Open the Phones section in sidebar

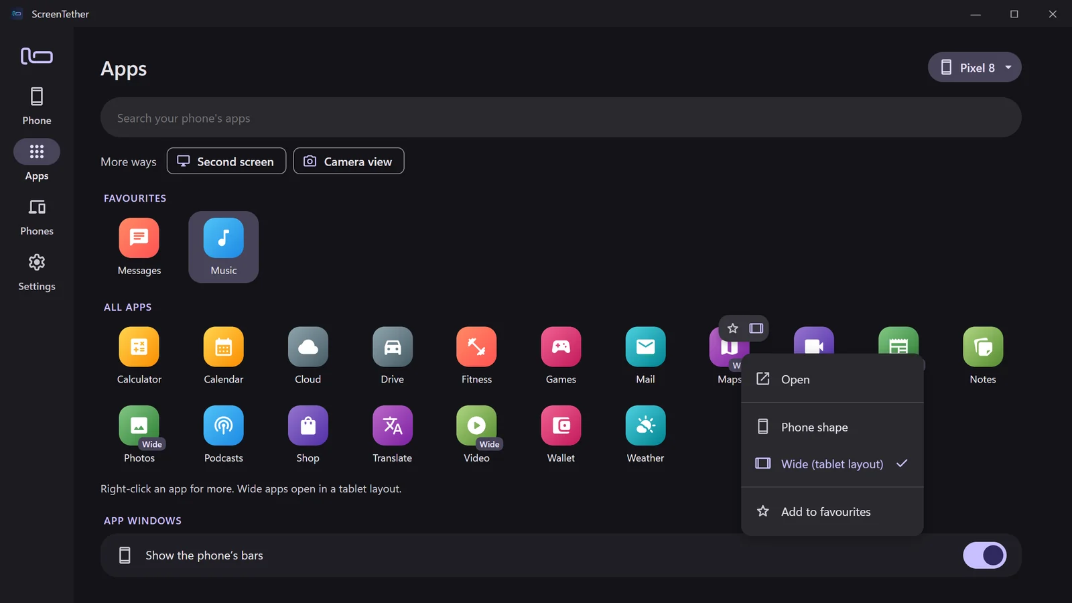point(37,217)
